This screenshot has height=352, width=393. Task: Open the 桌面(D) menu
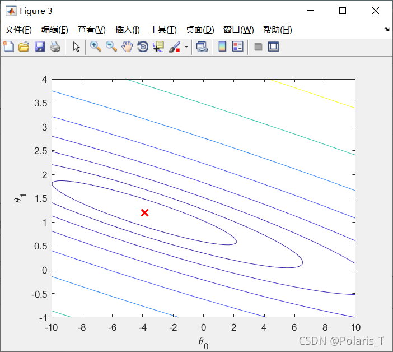click(200, 30)
